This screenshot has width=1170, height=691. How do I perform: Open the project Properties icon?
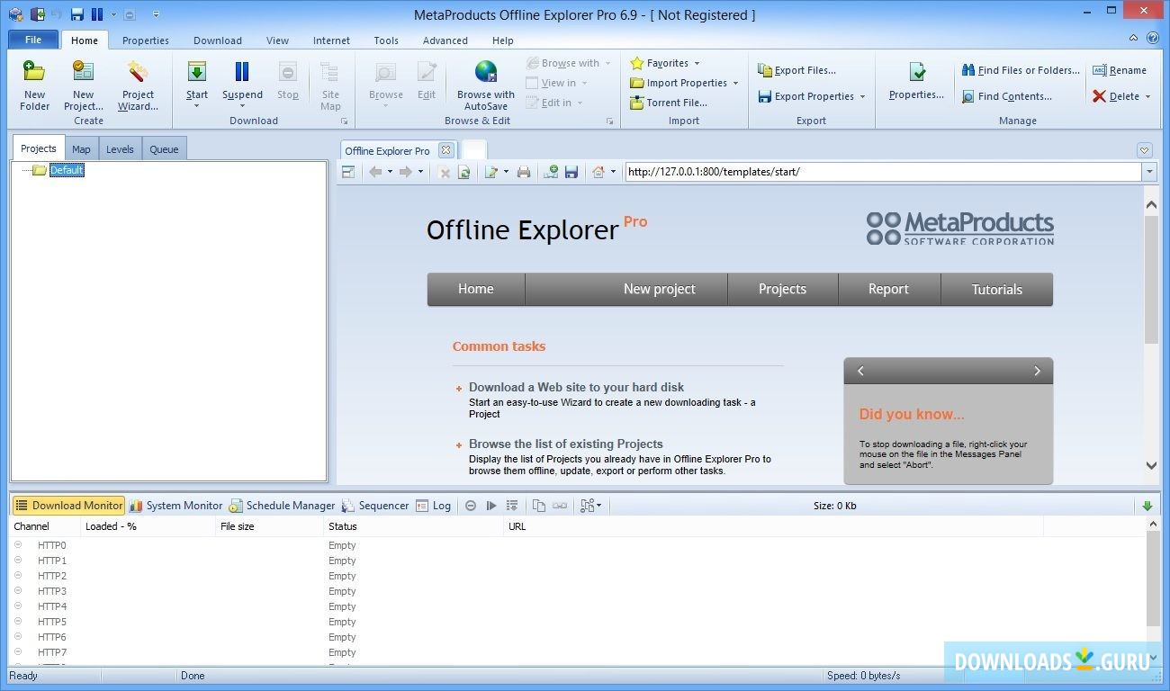click(x=916, y=74)
